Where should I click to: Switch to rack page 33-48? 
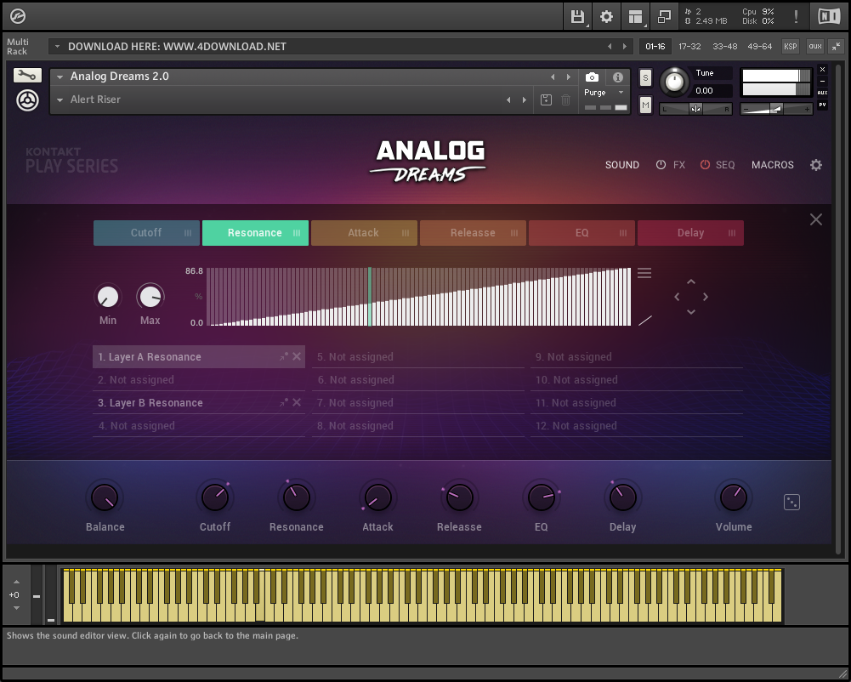pos(724,46)
